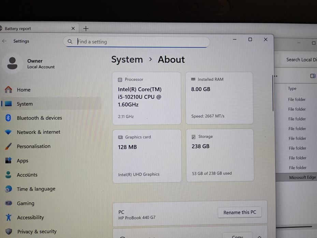
Task: Close the Settings window
Action: click(266, 39)
